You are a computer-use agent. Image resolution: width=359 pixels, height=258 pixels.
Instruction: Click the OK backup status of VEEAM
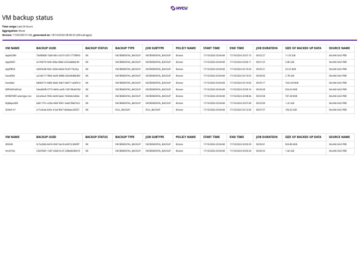[87, 144]
